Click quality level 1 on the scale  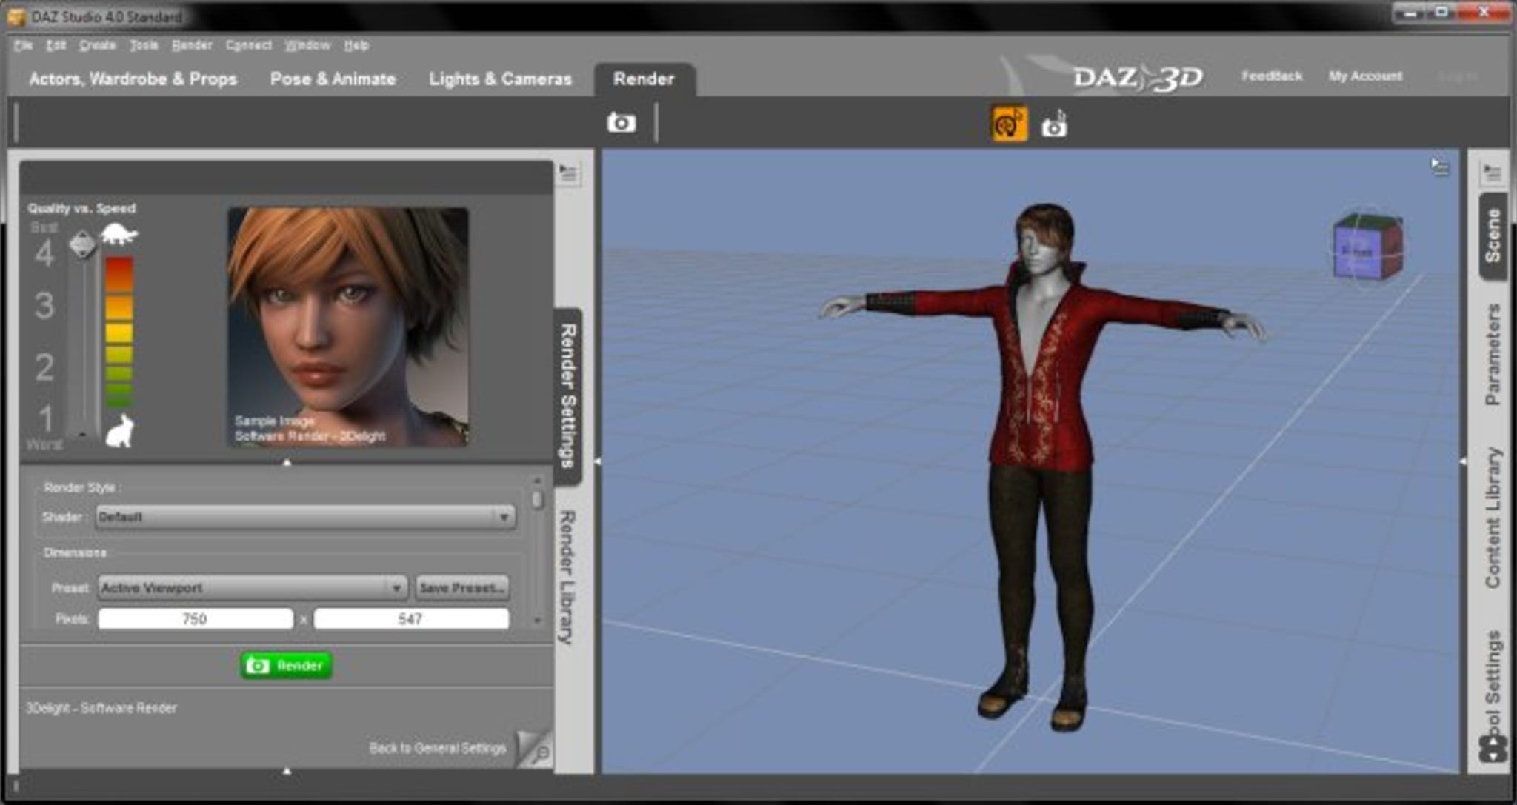(44, 418)
